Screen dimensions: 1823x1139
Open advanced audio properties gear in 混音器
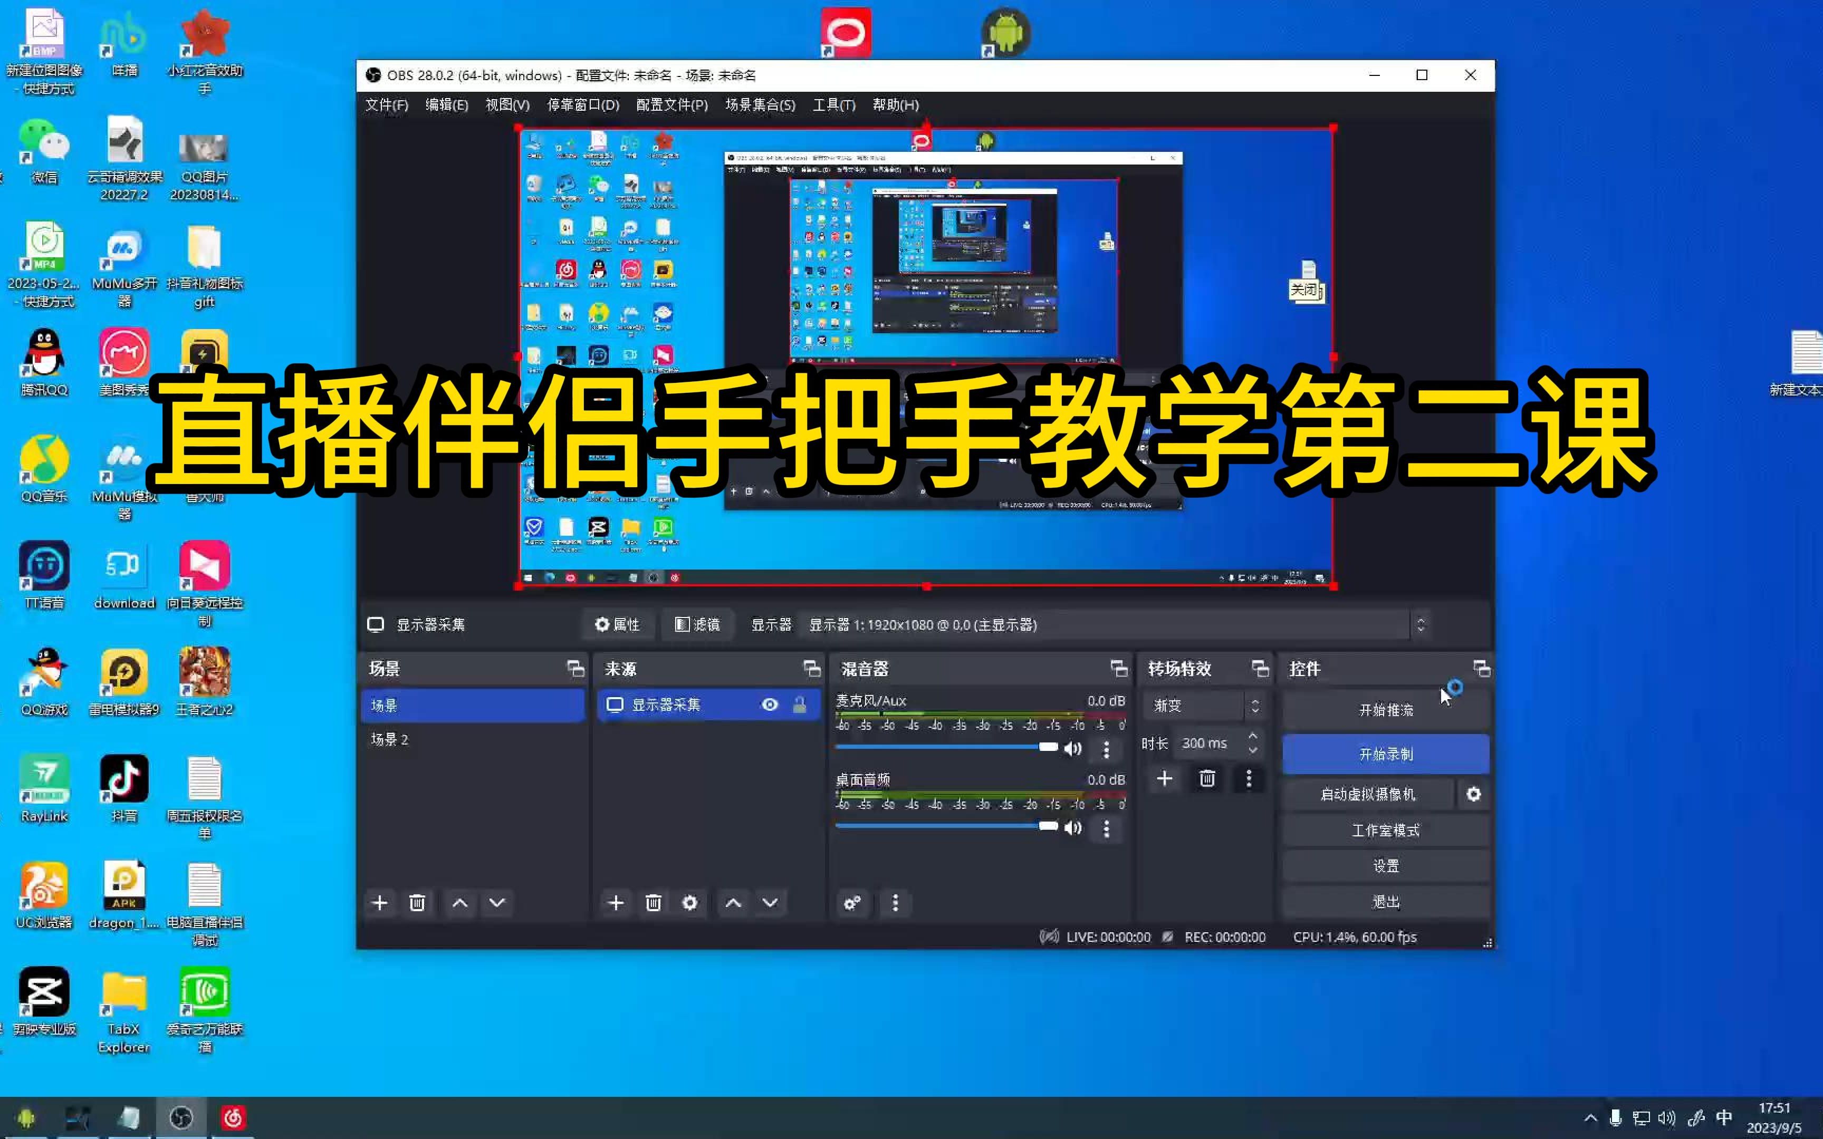(852, 902)
